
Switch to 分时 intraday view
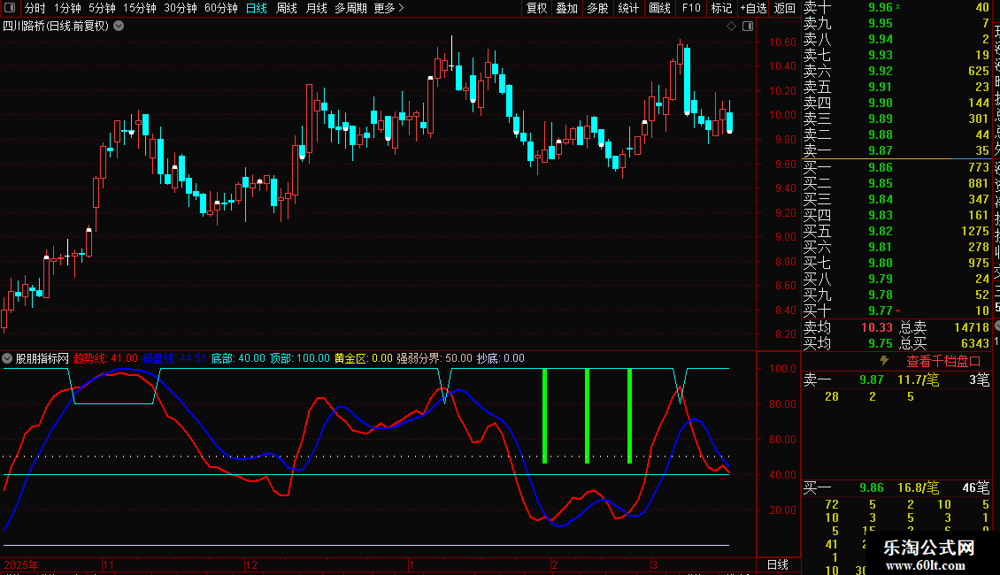35,8
